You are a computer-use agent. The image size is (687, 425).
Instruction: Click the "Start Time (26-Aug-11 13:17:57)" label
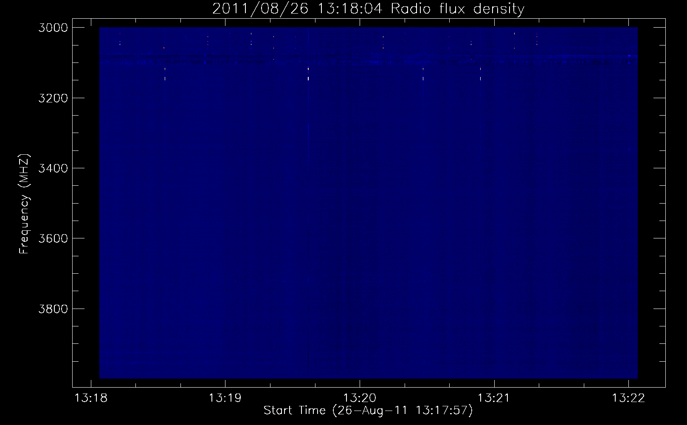tap(368, 411)
